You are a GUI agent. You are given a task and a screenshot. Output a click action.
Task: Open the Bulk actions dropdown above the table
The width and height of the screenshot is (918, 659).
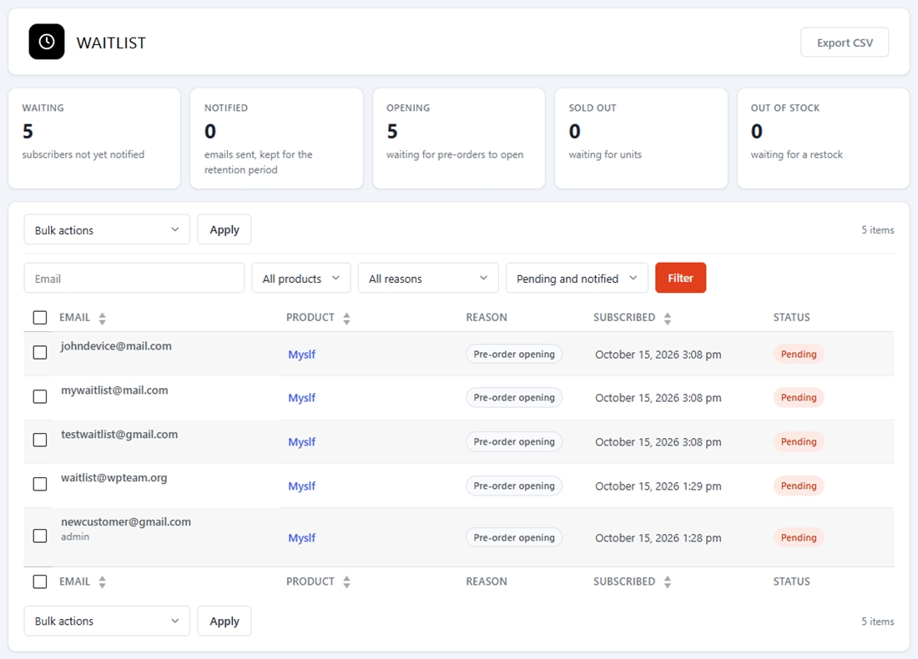pos(107,229)
